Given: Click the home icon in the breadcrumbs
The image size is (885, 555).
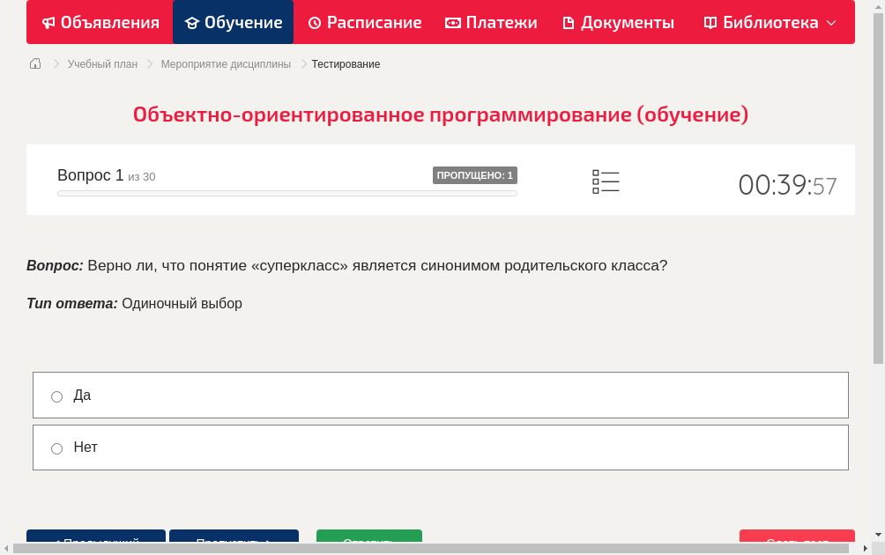Looking at the screenshot, I should (34, 63).
